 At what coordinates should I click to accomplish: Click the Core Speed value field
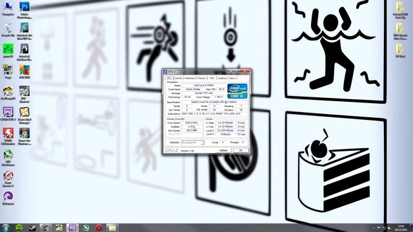pos(192,123)
